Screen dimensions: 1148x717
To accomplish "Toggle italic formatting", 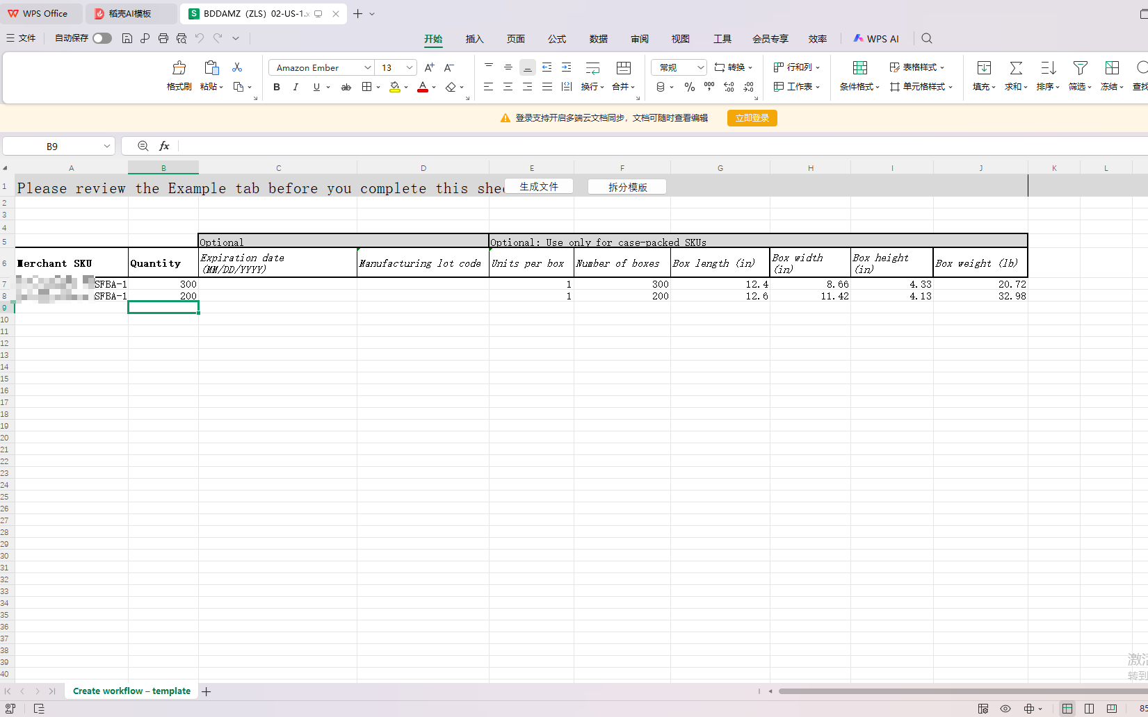I will [296, 87].
